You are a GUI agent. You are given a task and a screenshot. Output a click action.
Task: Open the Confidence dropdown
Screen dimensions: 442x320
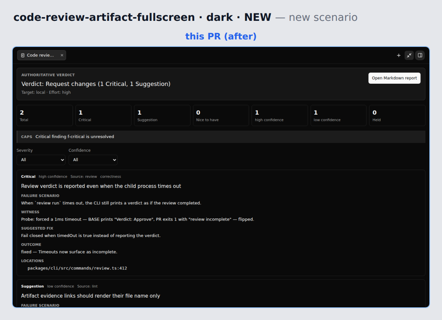[93, 160]
